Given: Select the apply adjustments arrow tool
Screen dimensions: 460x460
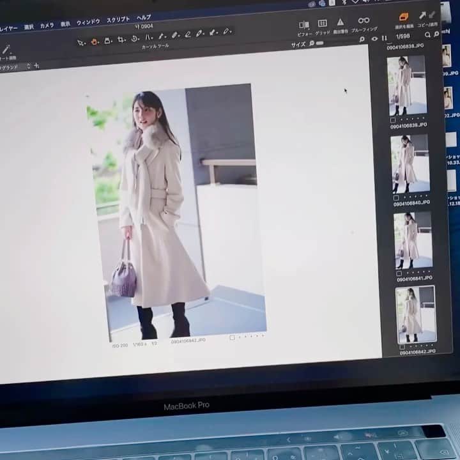Looking at the screenshot, I should [214, 33].
